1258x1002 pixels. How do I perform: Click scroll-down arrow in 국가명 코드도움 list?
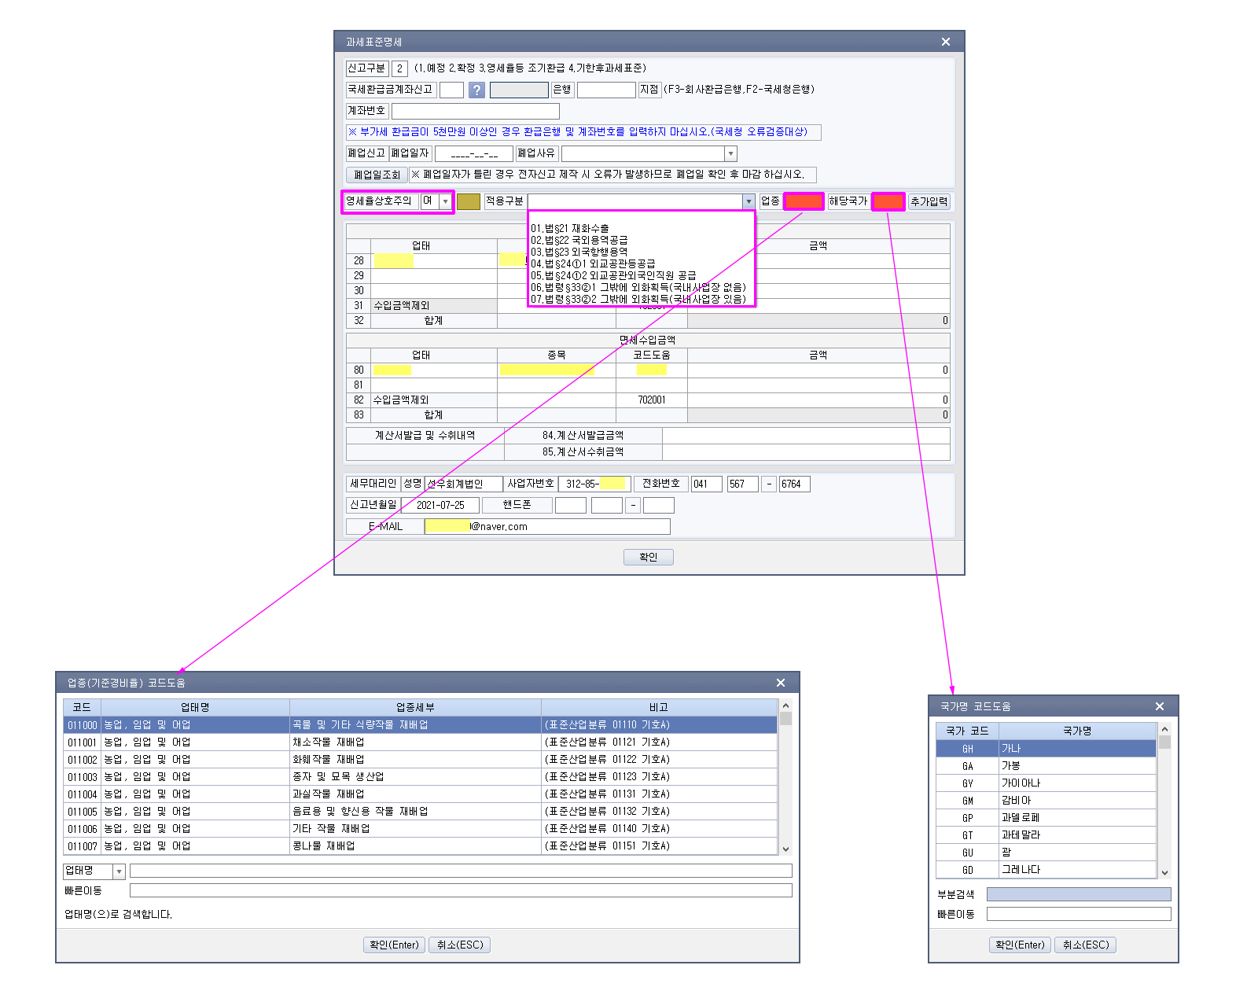1165,873
